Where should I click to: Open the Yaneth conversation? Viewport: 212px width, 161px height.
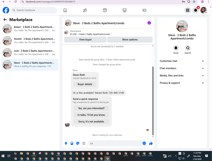(30, 41)
